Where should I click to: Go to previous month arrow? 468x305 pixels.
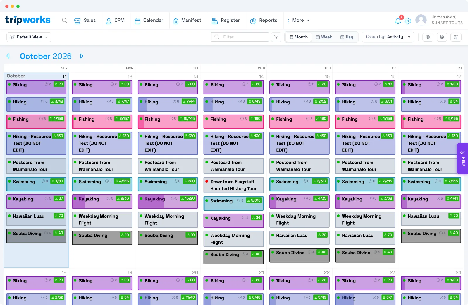(x=8, y=56)
